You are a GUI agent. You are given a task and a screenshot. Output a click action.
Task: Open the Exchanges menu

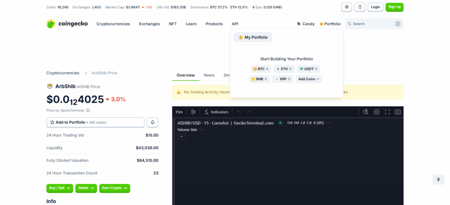coord(149,24)
